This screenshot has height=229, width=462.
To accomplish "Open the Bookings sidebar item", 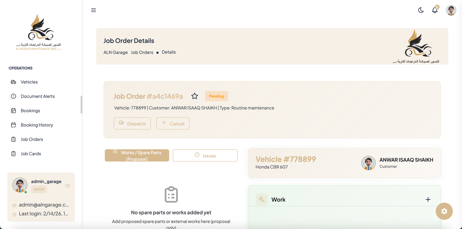I will point(30,111).
